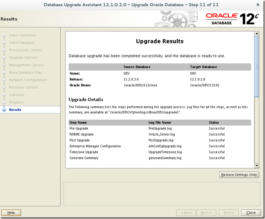Image resolution: width=265 pixels, height=219 pixels.
Task: Open Help for the upgrade assistant
Action: (x=11, y=213)
